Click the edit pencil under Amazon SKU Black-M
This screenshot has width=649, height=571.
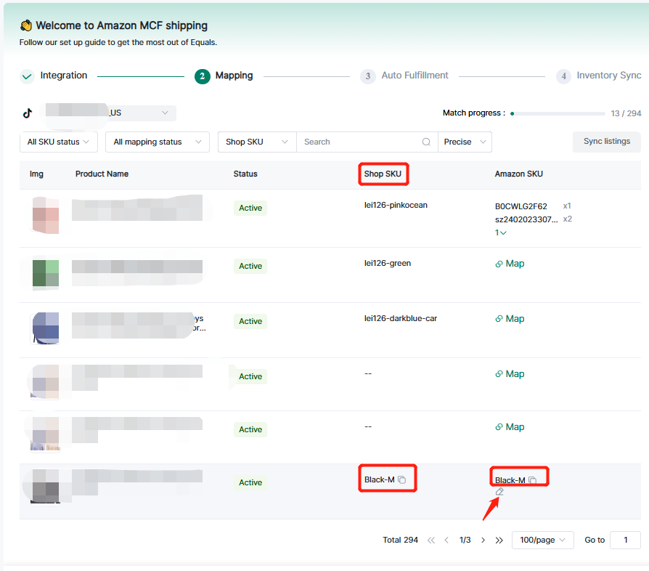coord(499,492)
